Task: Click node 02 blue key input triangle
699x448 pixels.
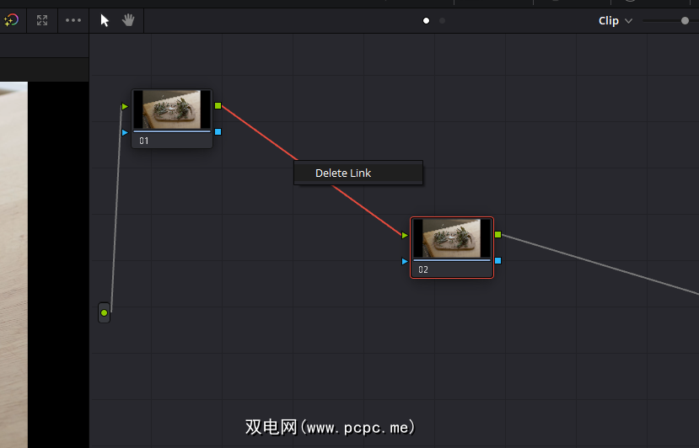Action: tap(405, 261)
